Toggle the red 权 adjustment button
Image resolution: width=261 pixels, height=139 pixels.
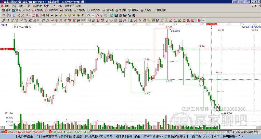[x=33, y=15]
